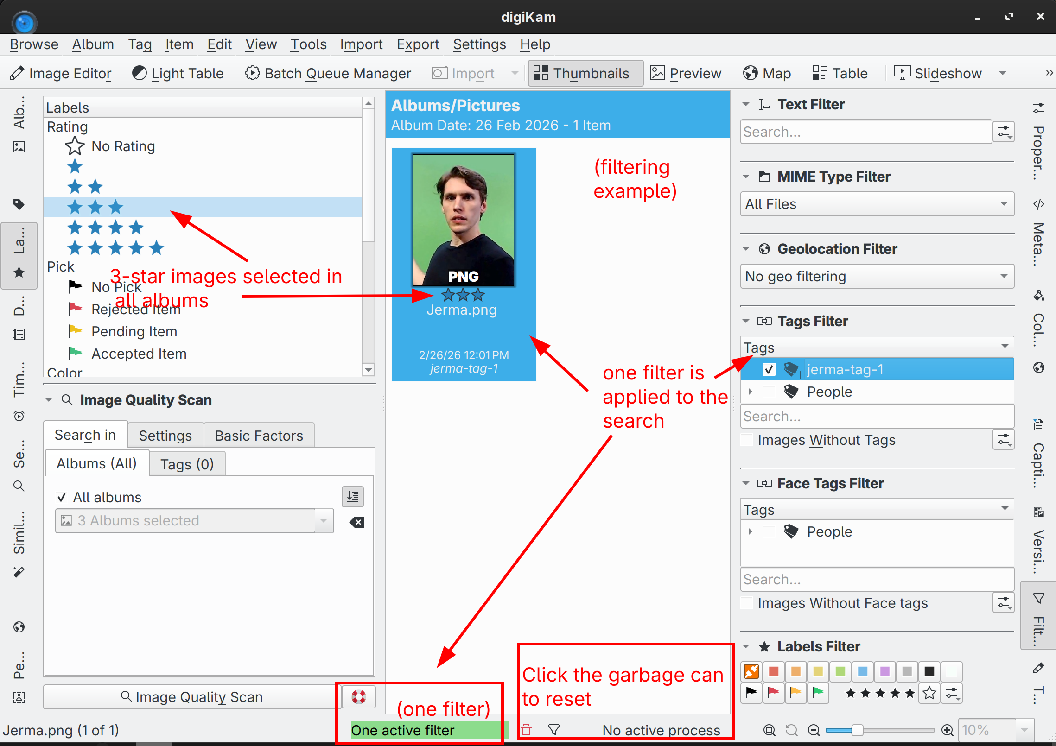Launch Batch Queue Manager
This screenshot has height=746, width=1056.
[x=328, y=73]
